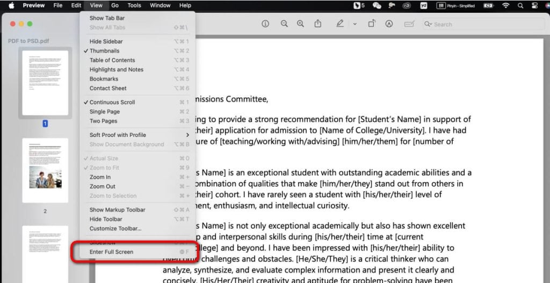Open the Share icon in toolbar
Image resolution: width=550 pixels, height=283 pixels.
tap(318, 24)
